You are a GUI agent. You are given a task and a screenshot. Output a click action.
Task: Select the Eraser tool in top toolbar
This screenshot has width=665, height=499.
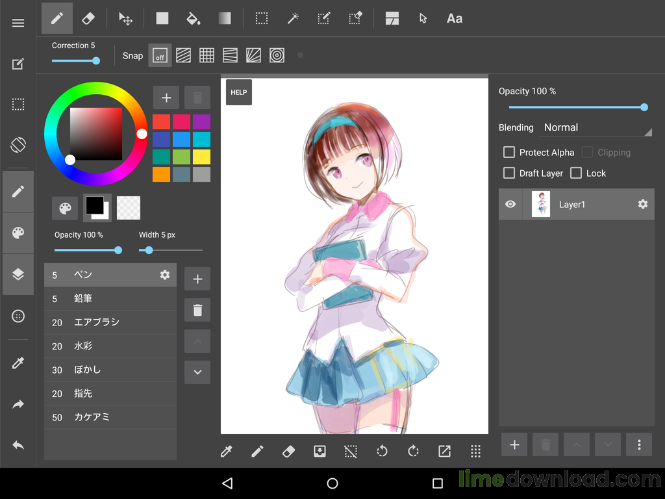[88, 18]
